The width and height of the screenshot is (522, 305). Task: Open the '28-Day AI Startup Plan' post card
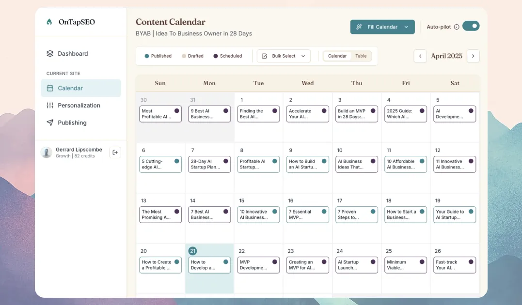pyautogui.click(x=209, y=164)
